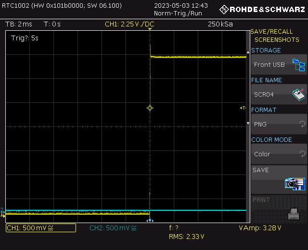This screenshot has width=308, height=250.
Task: Open the Front USB storage folder icon
Action: (298, 65)
